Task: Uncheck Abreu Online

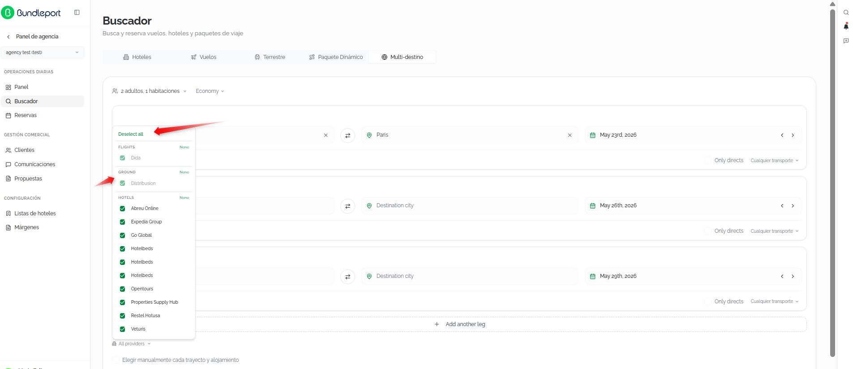Action: pyautogui.click(x=122, y=209)
